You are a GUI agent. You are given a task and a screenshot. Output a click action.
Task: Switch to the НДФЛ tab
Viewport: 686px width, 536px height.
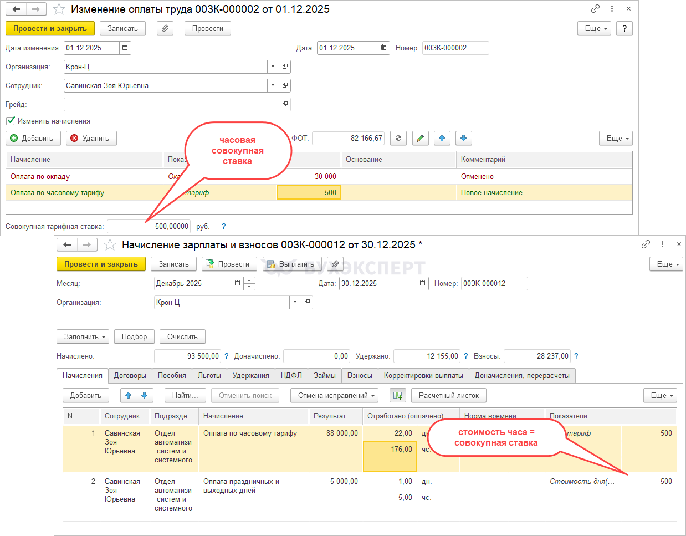291,375
